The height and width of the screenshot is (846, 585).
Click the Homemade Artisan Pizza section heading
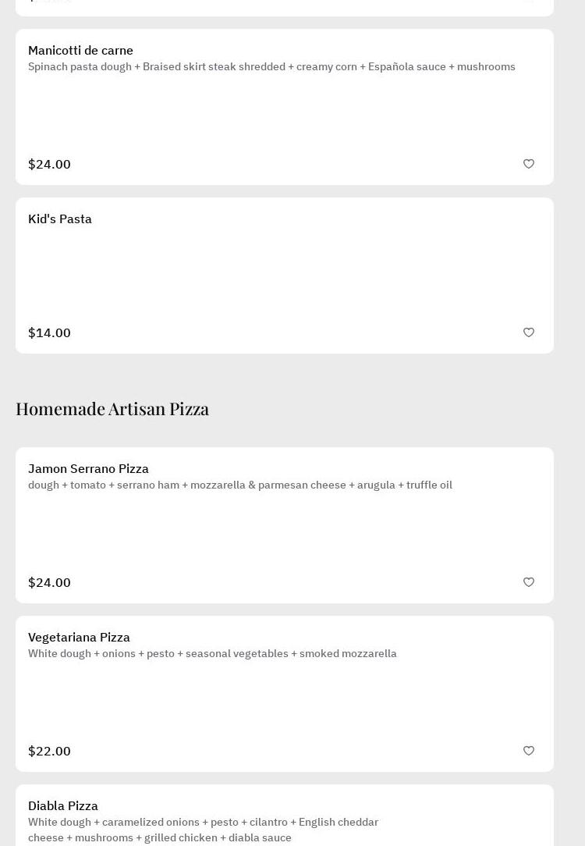(112, 409)
